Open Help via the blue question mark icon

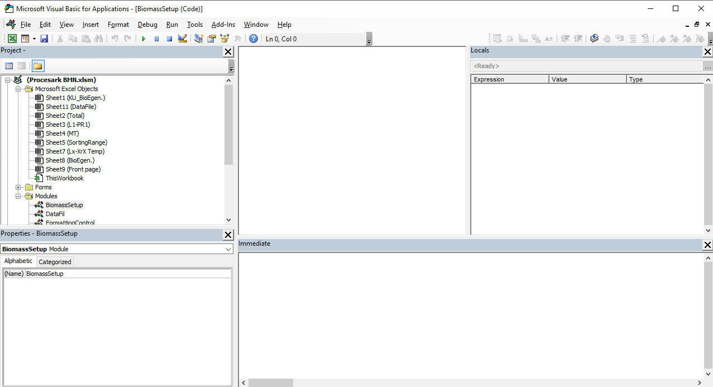point(253,39)
